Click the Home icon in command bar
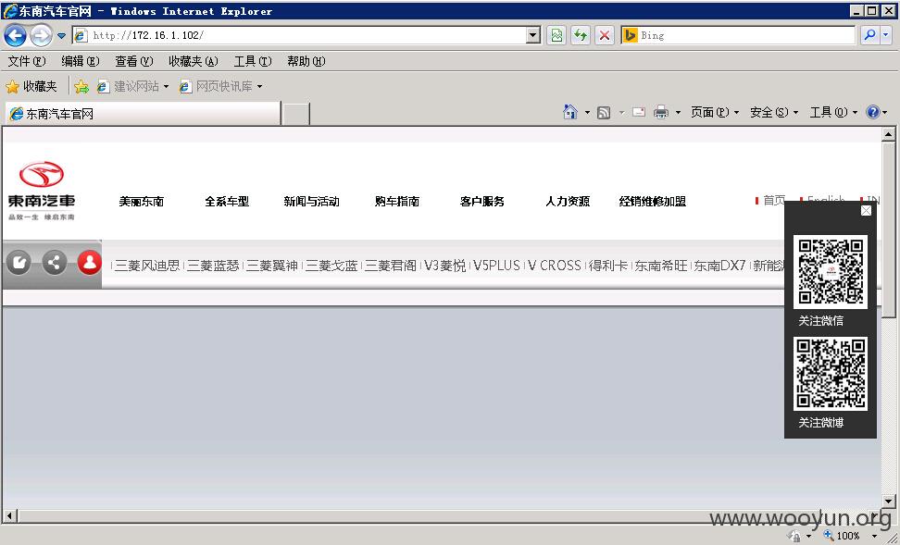The height and width of the screenshot is (545, 900). tap(570, 112)
